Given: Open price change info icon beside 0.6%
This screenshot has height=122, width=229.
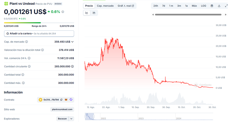Looking at the screenshot, I should pyautogui.click(x=63, y=12).
